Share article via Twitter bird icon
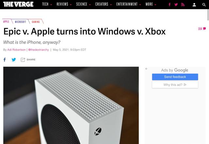The width and height of the screenshot is (209, 144). [14, 60]
